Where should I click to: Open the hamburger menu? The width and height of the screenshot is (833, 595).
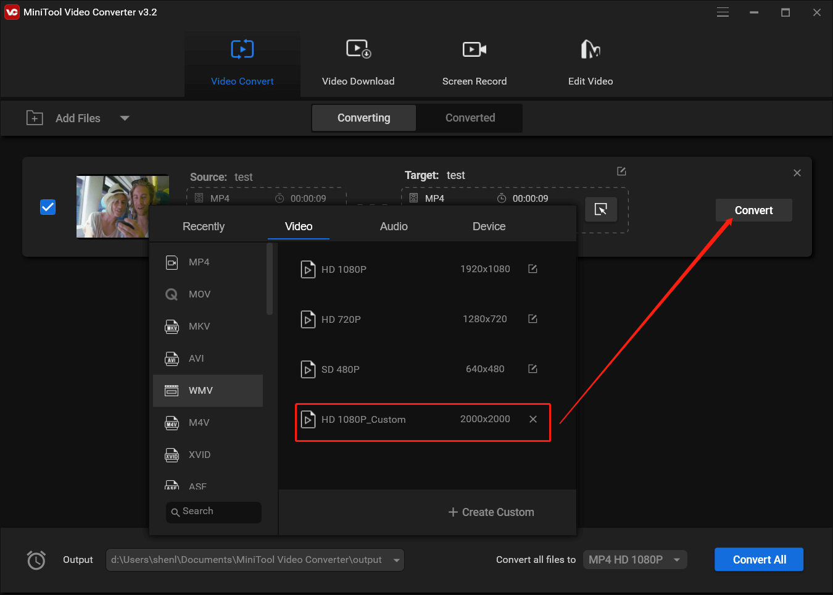tap(723, 12)
